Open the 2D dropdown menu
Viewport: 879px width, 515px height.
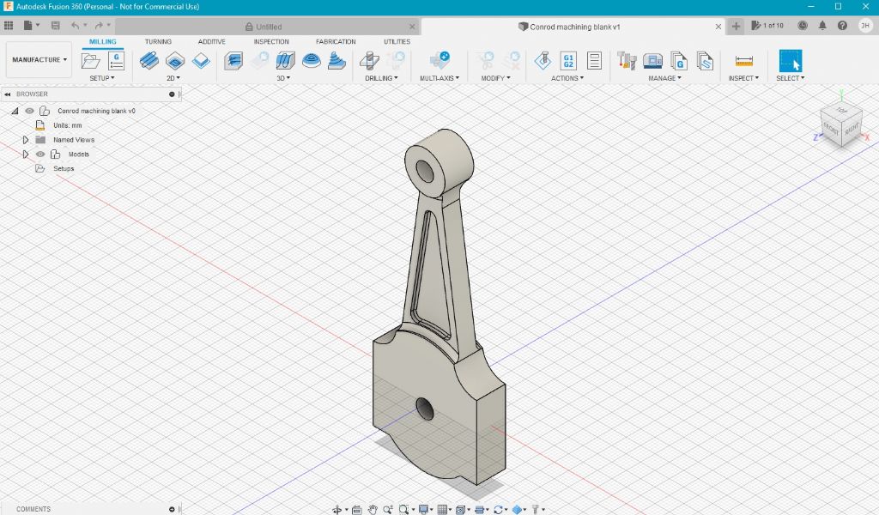pyautogui.click(x=173, y=78)
